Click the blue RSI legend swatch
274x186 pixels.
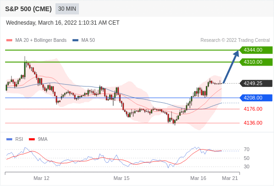pos(9,139)
